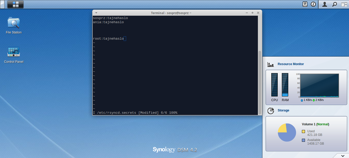Viewport: 349px width, 158px height.
Task: Toggle the Widgets panel icon
Action: tap(344, 4)
